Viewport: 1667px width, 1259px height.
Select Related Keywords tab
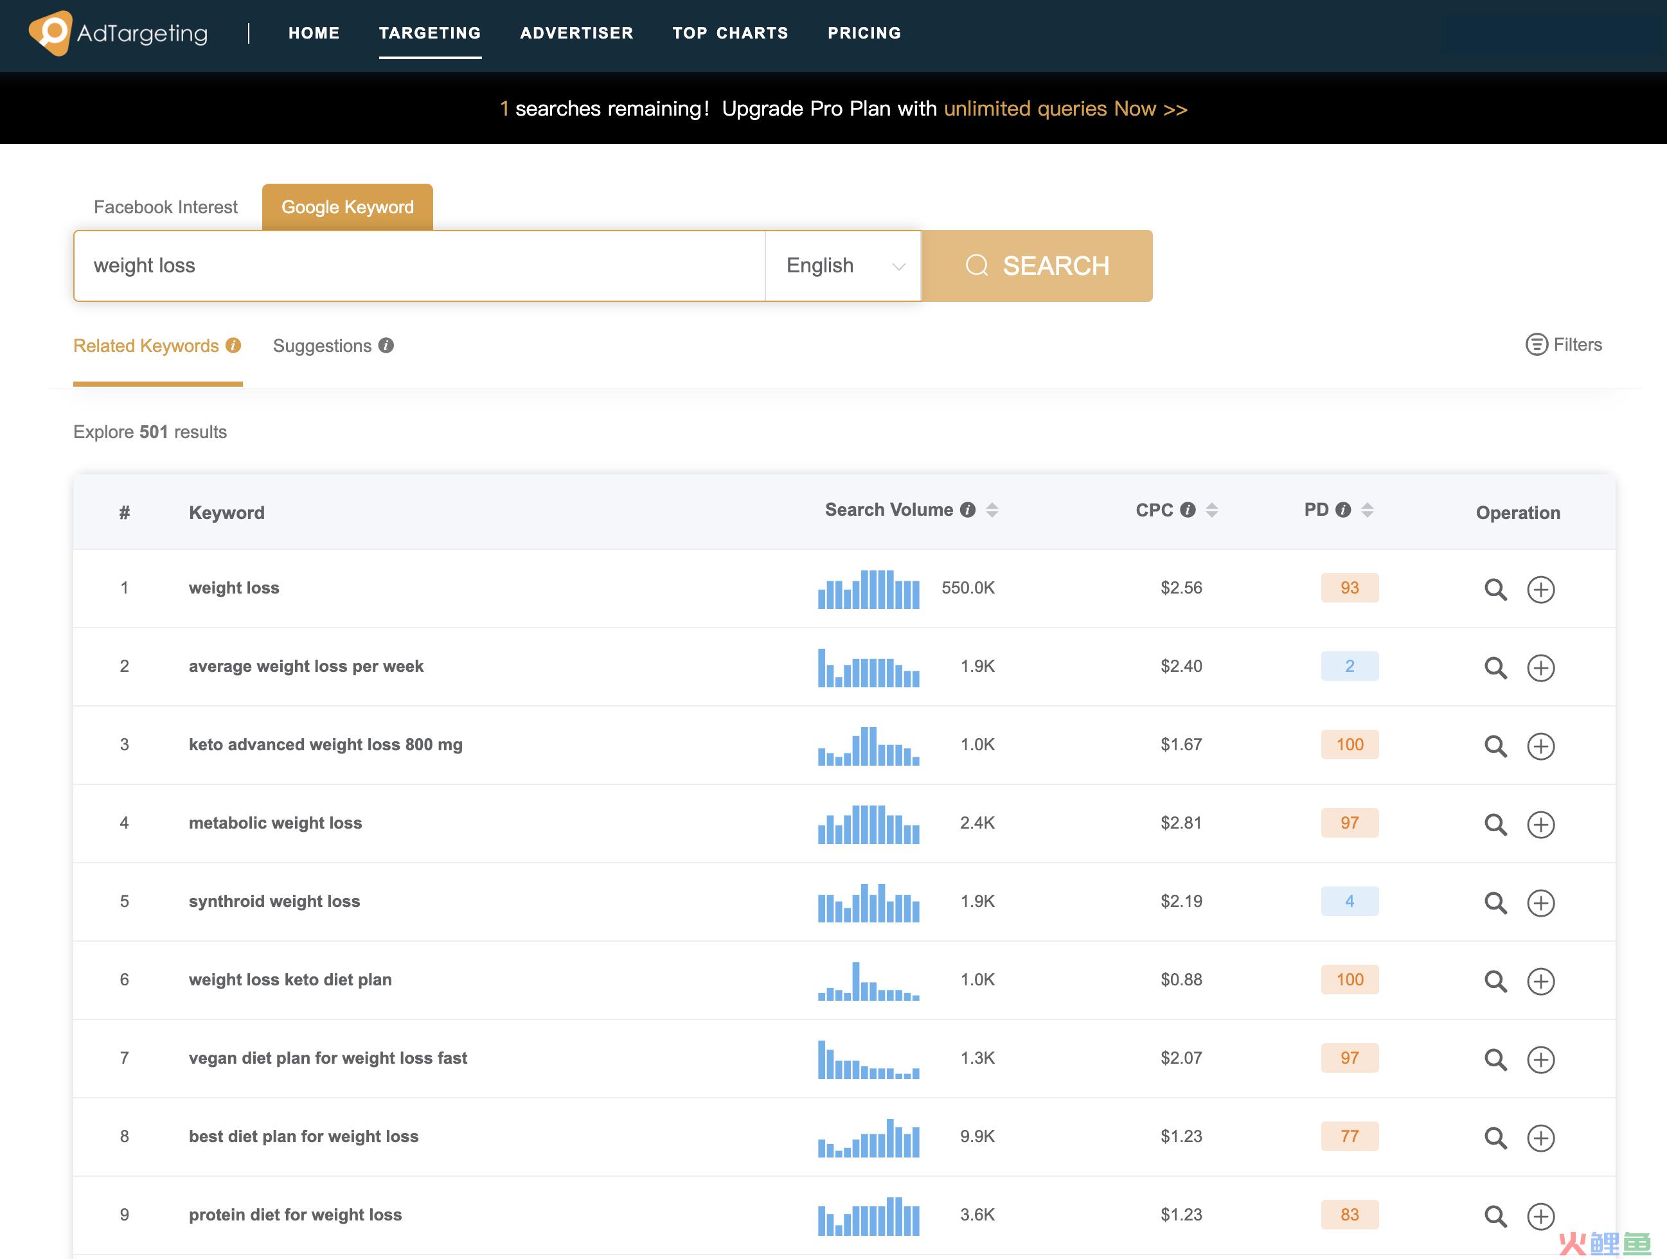pos(145,346)
